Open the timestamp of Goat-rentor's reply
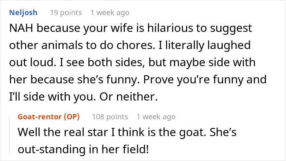Image resolution: width=286 pixels, height=161 pixels. pyautogui.click(x=156, y=117)
